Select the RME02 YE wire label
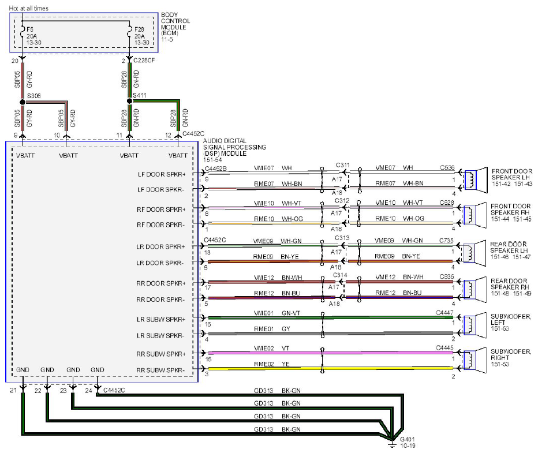Image resolution: width=538 pixels, height=453 pixels. point(272,364)
